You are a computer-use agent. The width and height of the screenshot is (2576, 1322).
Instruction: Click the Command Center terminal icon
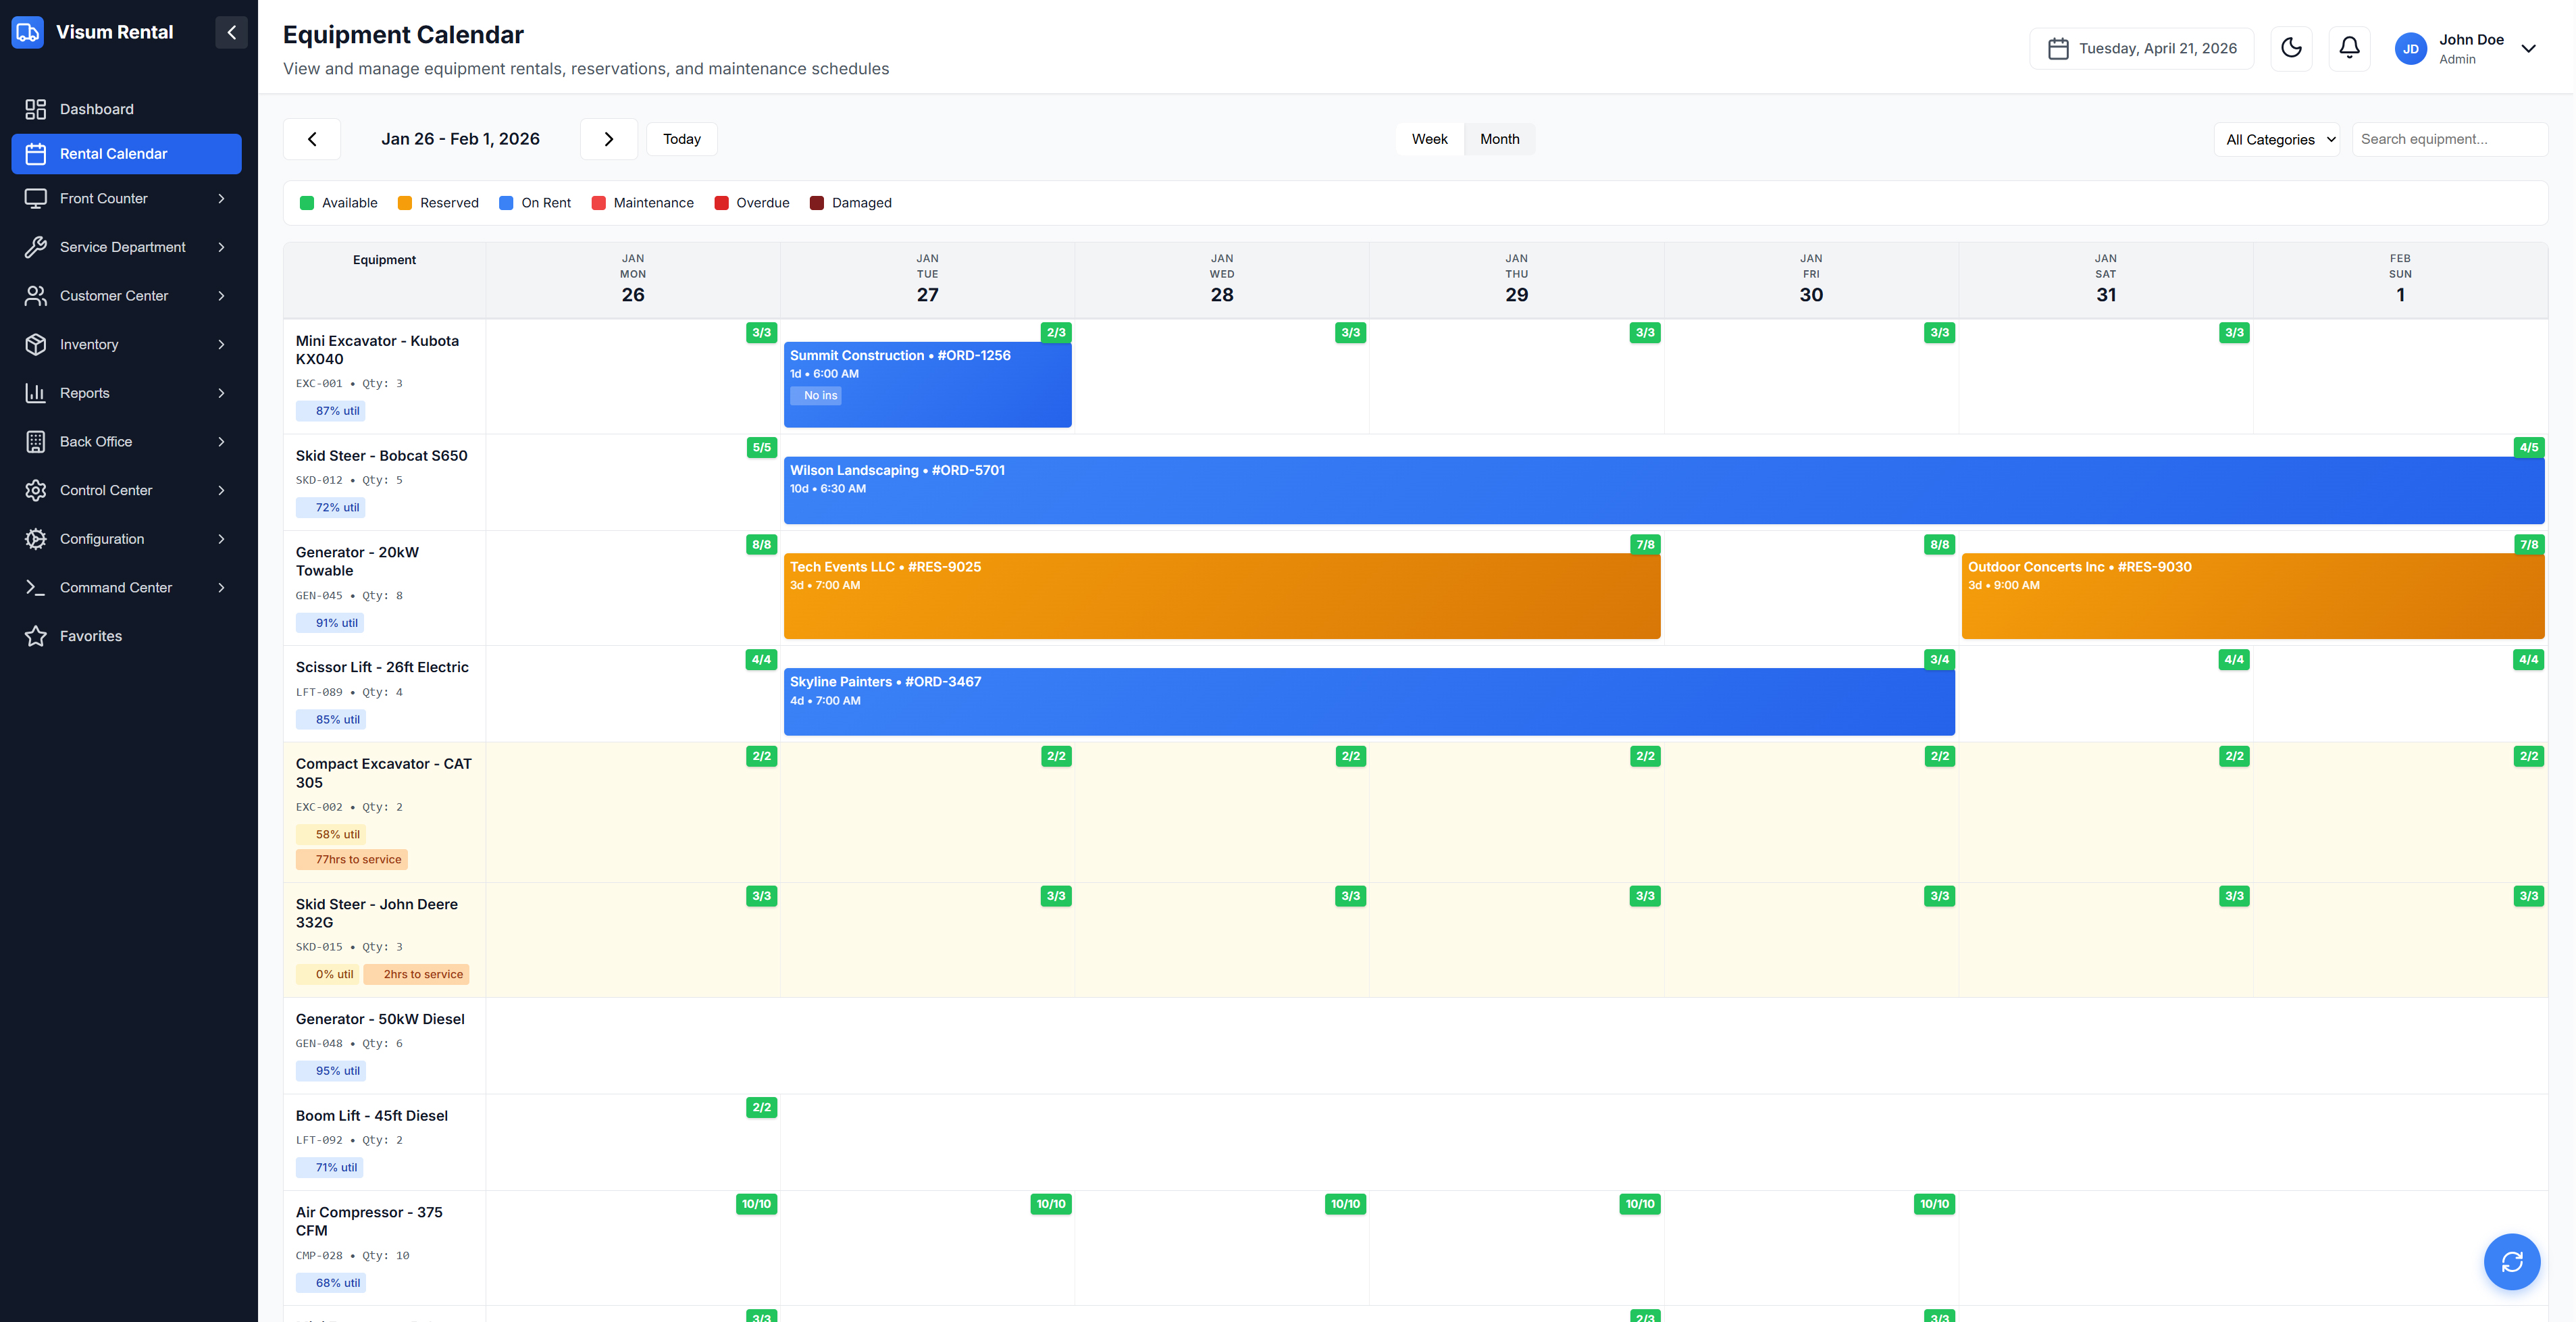36,587
